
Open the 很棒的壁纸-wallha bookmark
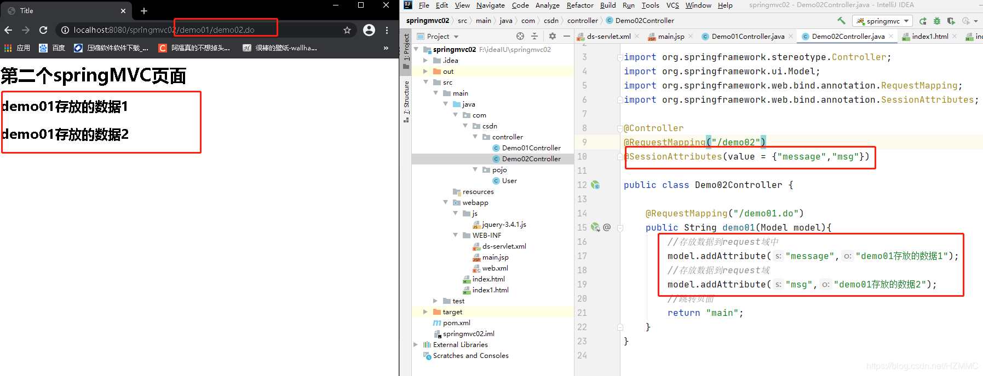[x=280, y=48]
